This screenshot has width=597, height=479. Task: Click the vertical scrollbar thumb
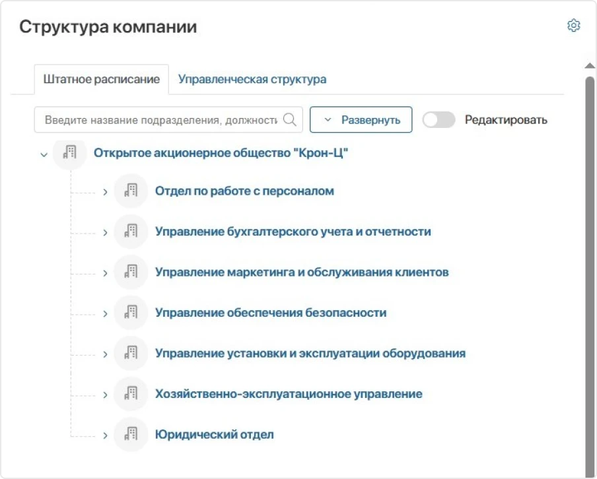click(590, 264)
